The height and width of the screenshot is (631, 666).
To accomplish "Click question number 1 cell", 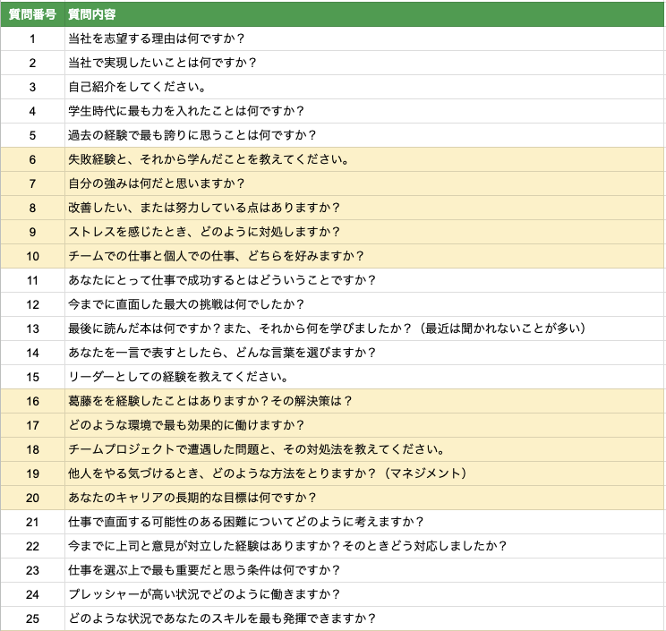I will (33, 38).
